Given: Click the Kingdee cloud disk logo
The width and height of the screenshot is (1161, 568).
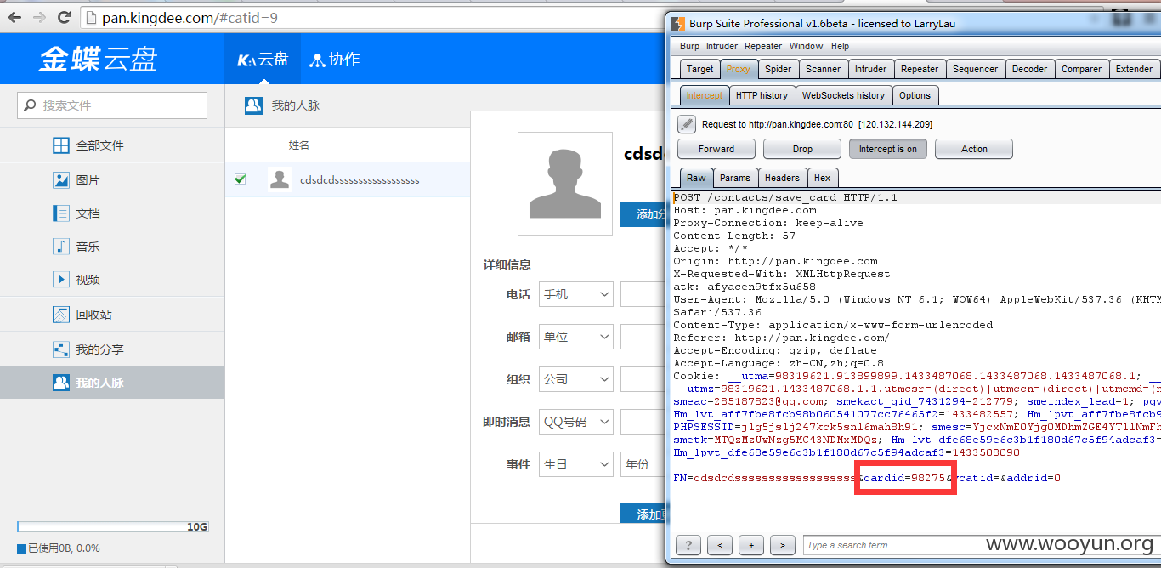Looking at the screenshot, I should [98, 59].
